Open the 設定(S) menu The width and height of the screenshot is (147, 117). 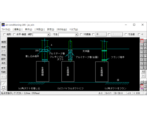tap(51, 29)
